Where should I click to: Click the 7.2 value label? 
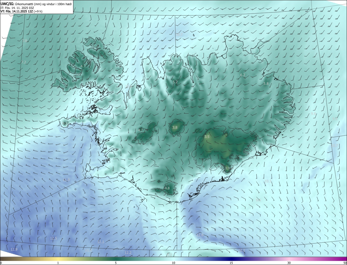pos(24,62)
